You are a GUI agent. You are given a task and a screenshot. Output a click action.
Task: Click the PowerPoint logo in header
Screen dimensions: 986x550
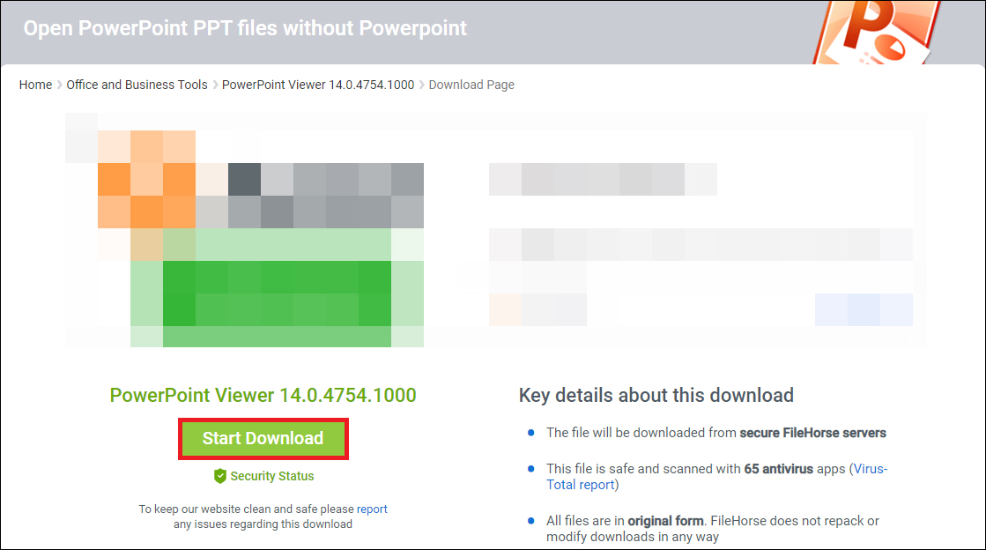pyautogui.click(x=876, y=32)
